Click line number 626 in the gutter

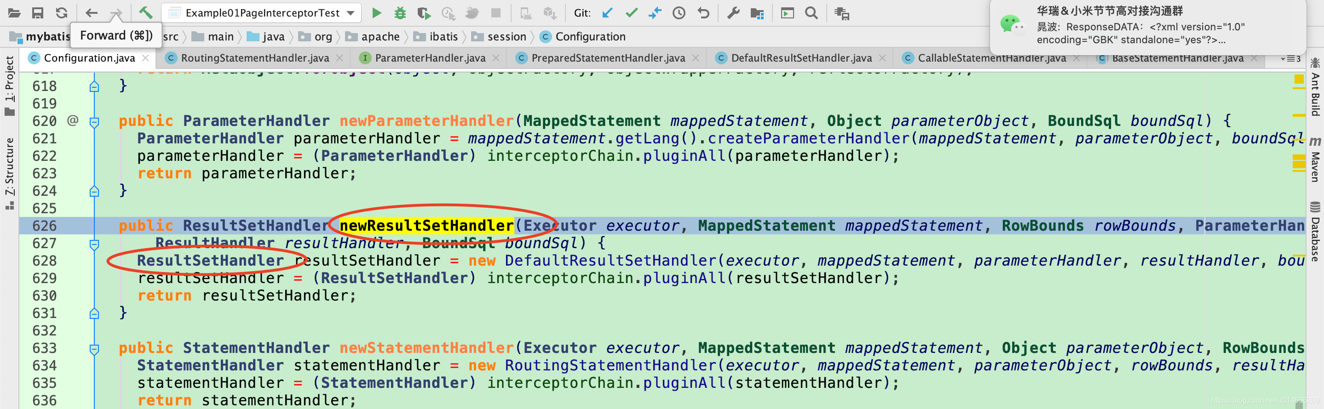44,226
